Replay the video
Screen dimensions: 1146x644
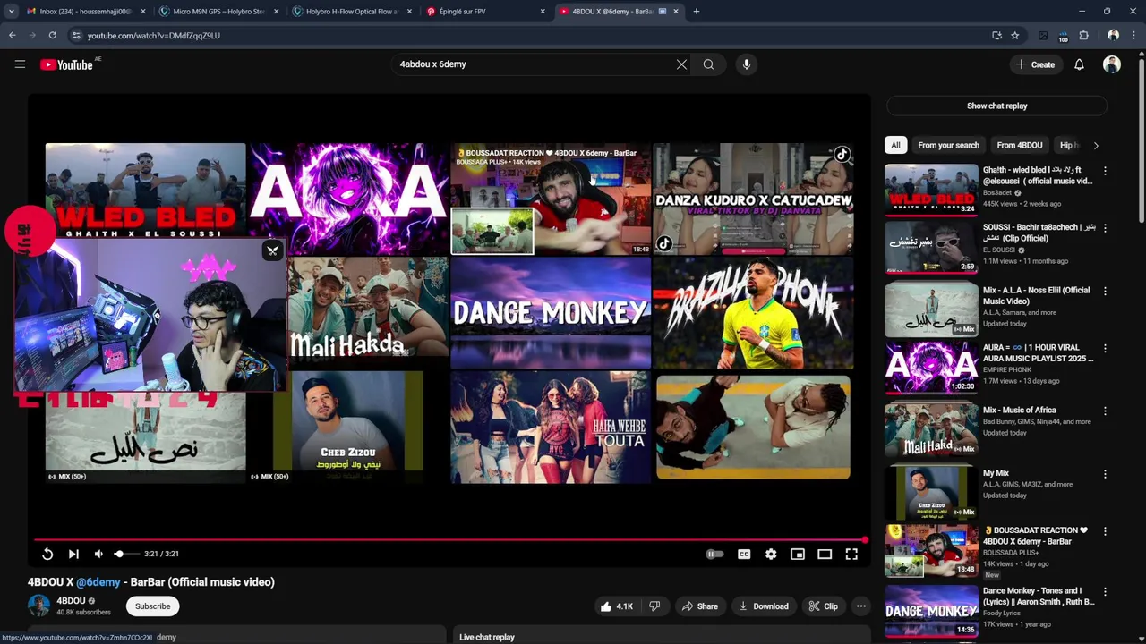point(47,555)
